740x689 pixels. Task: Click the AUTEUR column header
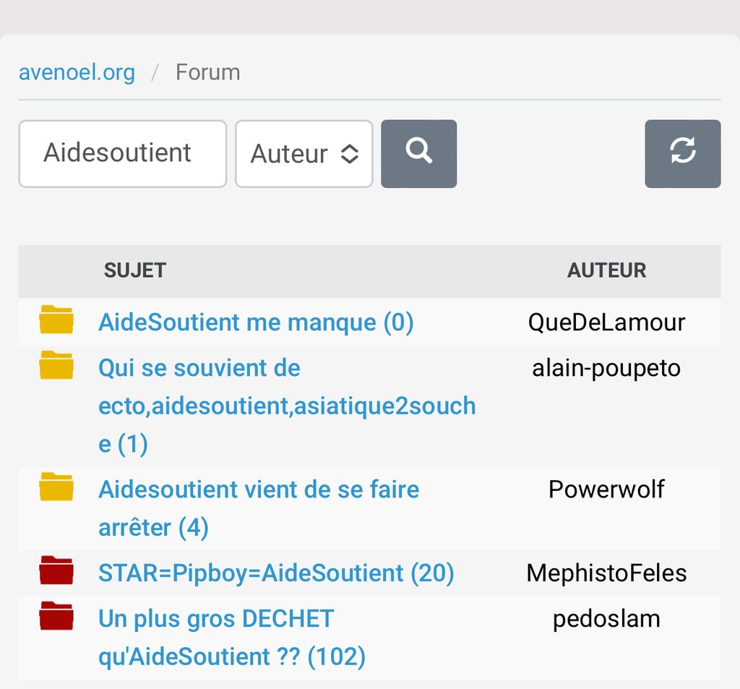tap(606, 270)
